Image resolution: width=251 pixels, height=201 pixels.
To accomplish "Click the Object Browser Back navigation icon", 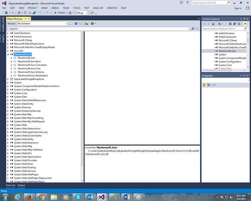I will [76, 23].
